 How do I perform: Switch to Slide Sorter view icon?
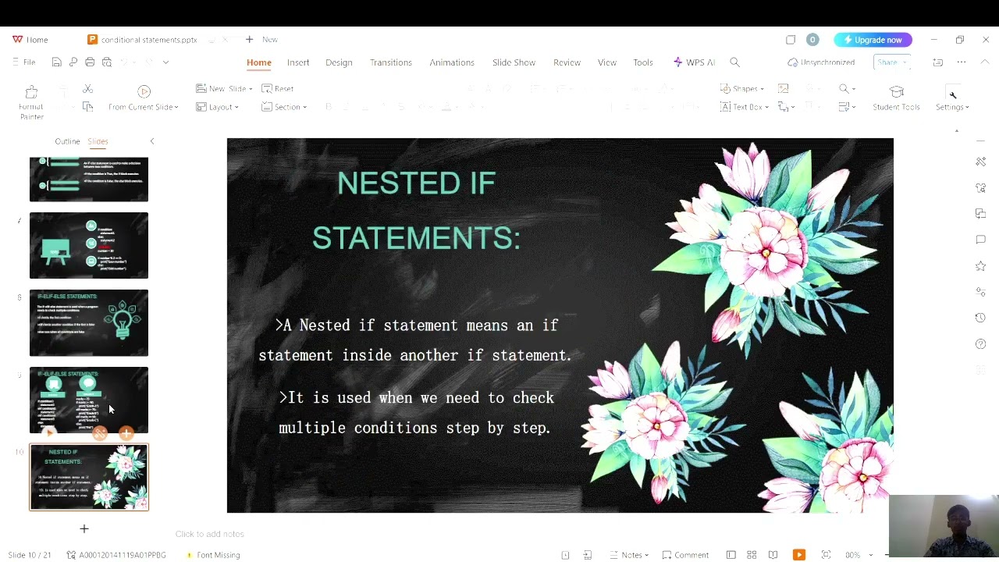pyautogui.click(x=752, y=555)
